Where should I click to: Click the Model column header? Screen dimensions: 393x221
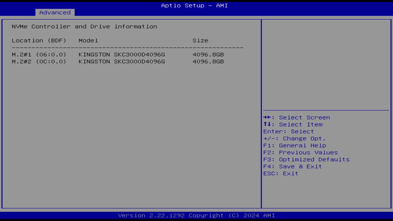click(88, 41)
